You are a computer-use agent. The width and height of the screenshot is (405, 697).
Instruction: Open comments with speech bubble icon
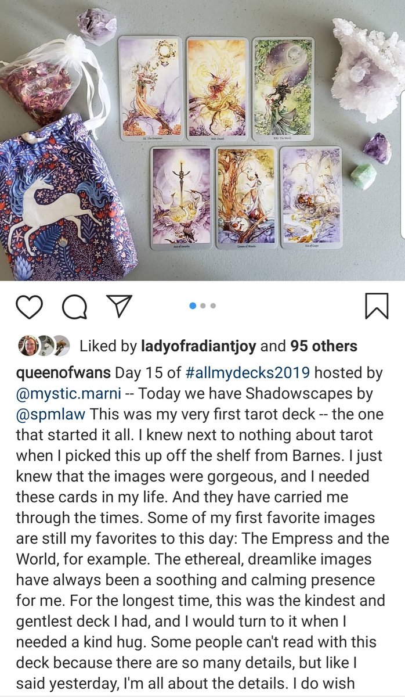pos(74,306)
